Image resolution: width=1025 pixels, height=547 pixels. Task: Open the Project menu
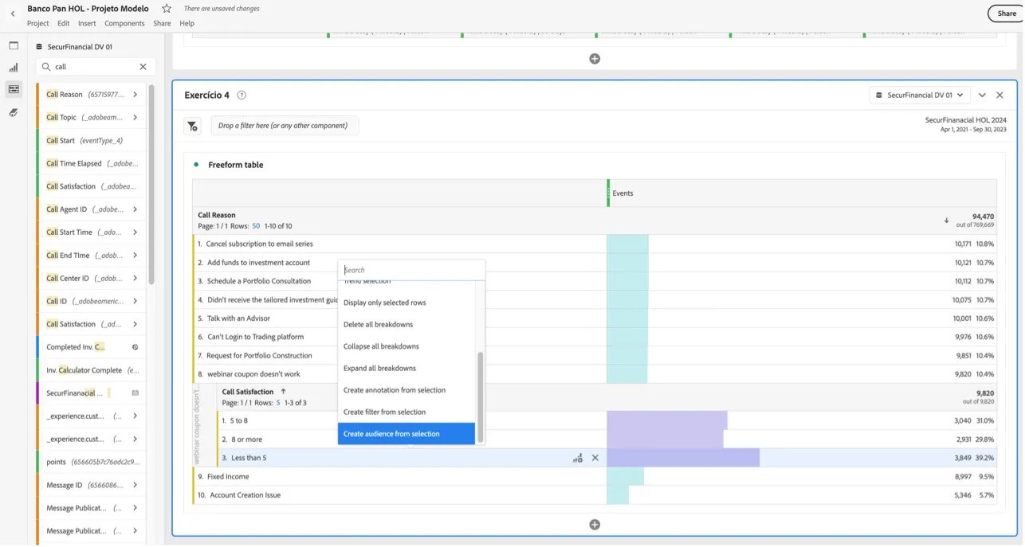[x=38, y=24]
